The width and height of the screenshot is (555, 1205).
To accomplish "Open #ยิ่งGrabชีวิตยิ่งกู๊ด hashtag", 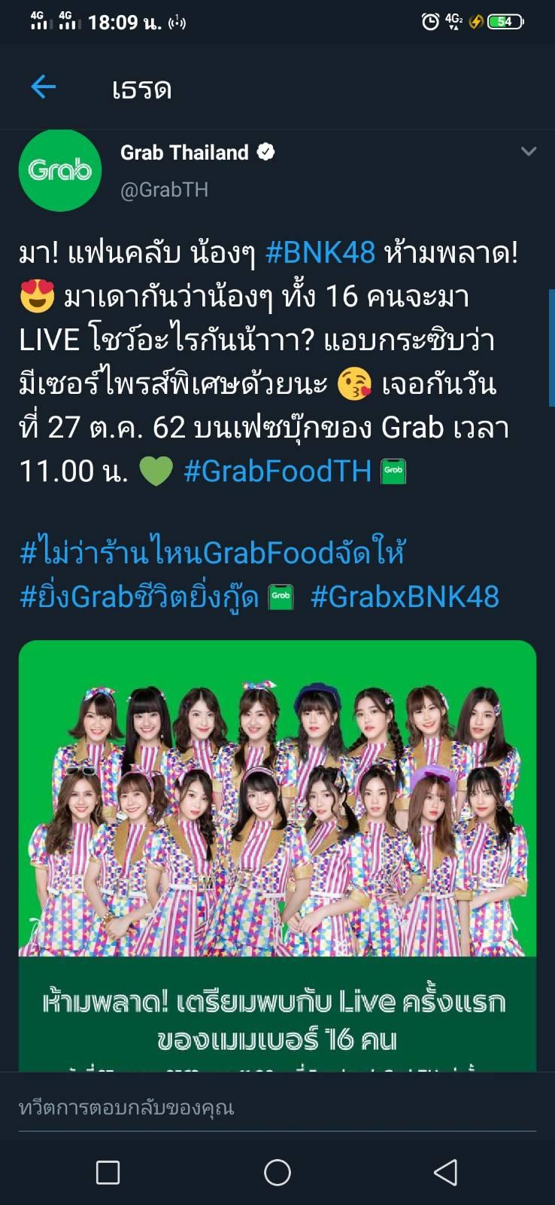I will tap(139, 596).
